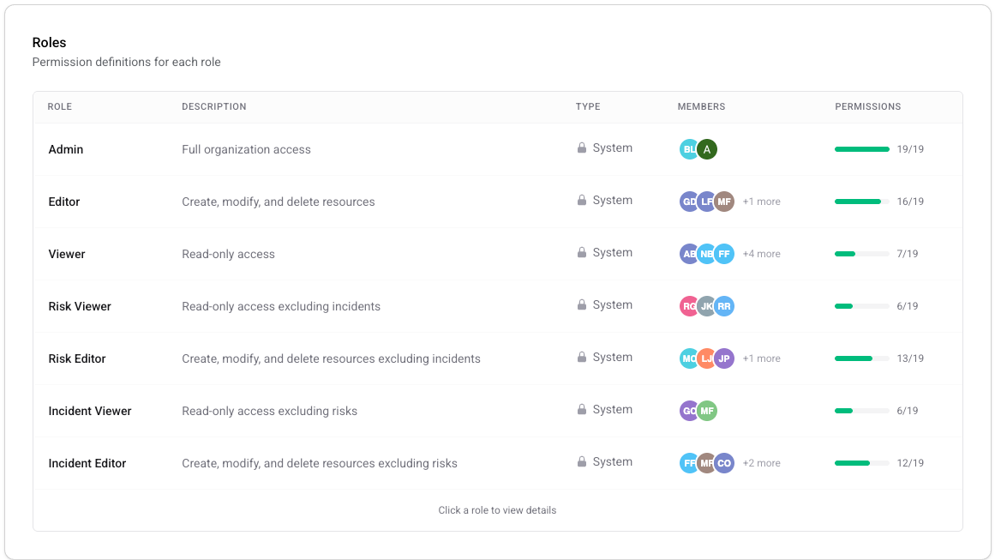
Task: Click the DESCRIPTION column header
Action: [214, 106]
